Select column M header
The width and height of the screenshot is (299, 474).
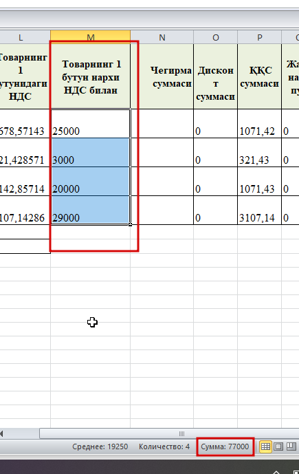[x=90, y=37]
